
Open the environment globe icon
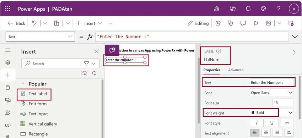coord(217,9)
